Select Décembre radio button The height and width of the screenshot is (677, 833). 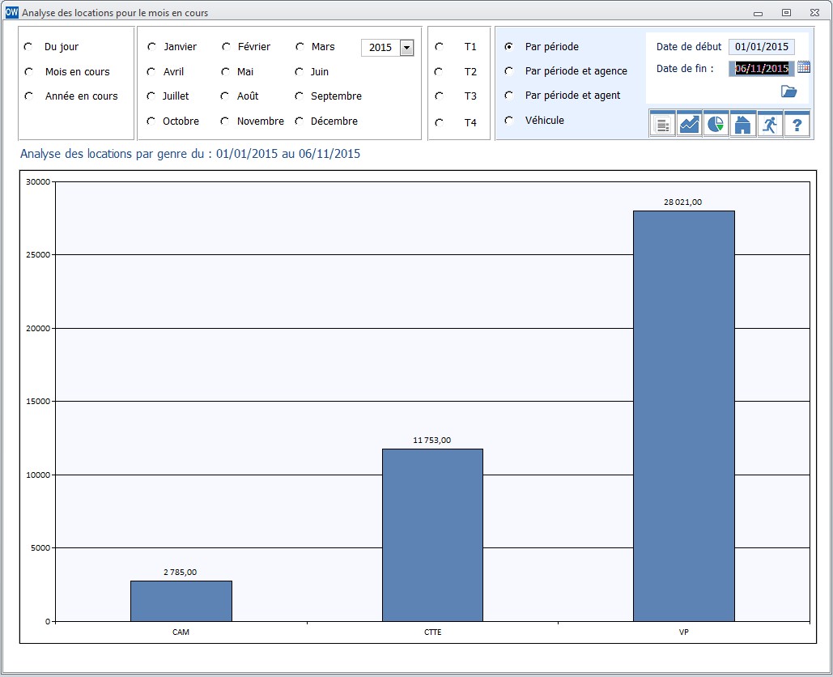[x=299, y=121]
